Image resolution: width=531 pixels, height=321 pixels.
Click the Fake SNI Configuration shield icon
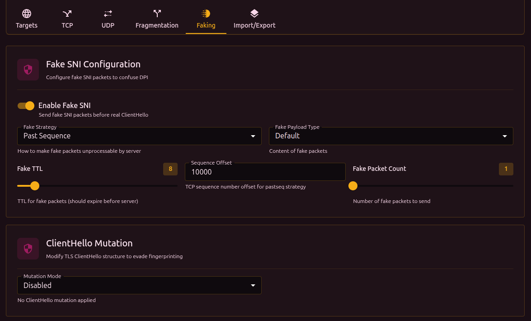[28, 70]
